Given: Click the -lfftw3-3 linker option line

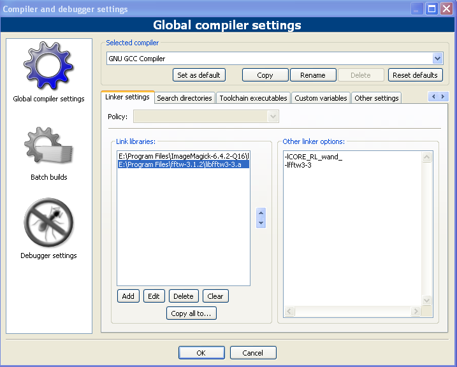Looking at the screenshot, I should [x=298, y=165].
